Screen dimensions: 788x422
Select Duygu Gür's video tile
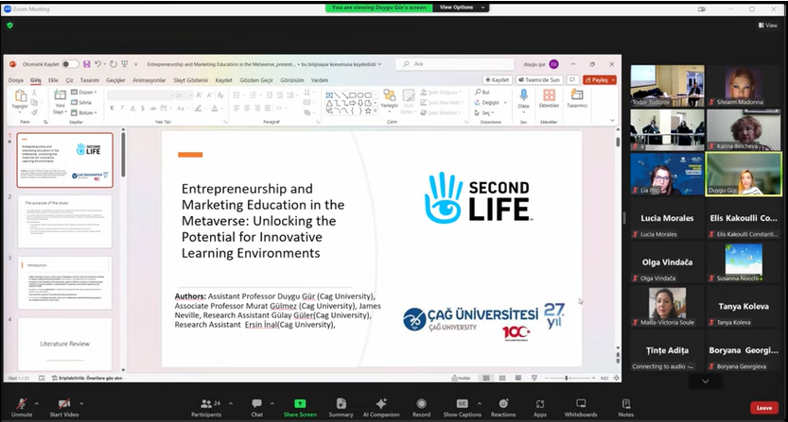click(x=744, y=174)
